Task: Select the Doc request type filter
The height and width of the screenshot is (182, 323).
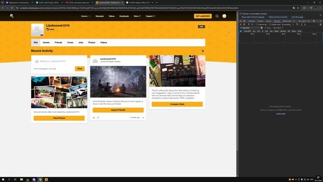Action: (254, 31)
